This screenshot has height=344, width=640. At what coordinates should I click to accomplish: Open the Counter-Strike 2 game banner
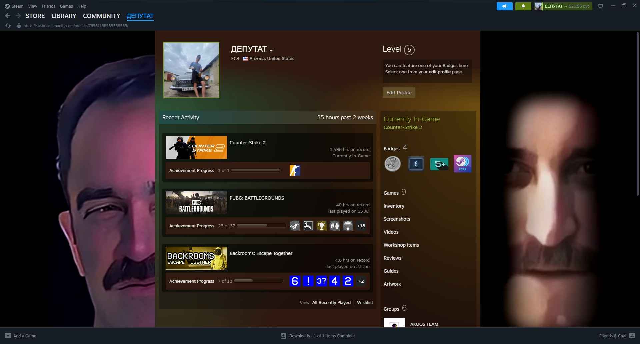point(196,147)
